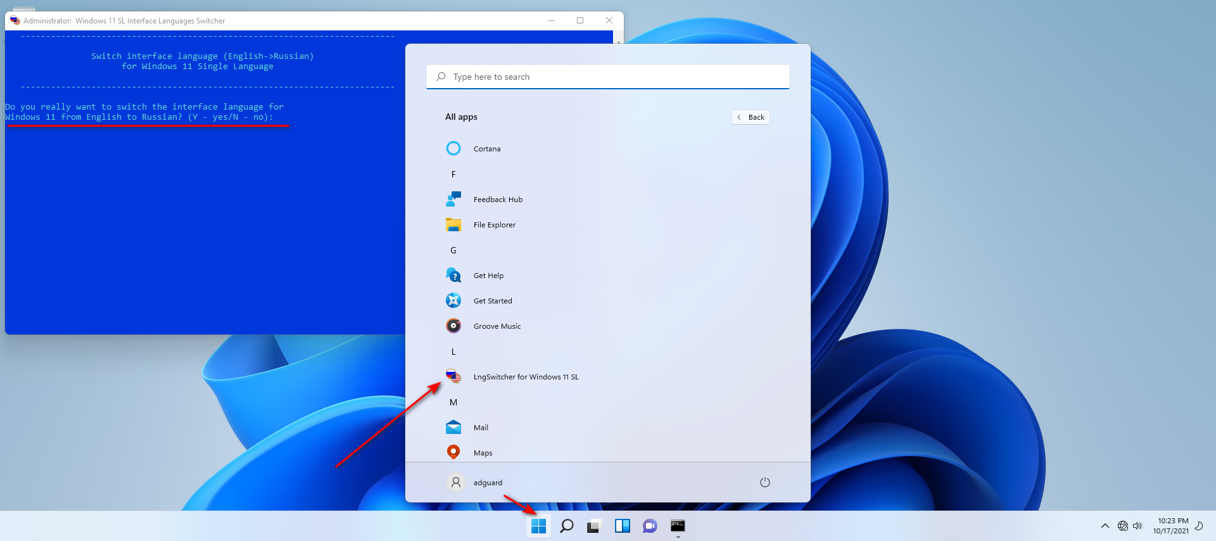1216x541 pixels.
Task: Open the Maps app icon
Action: (x=453, y=452)
